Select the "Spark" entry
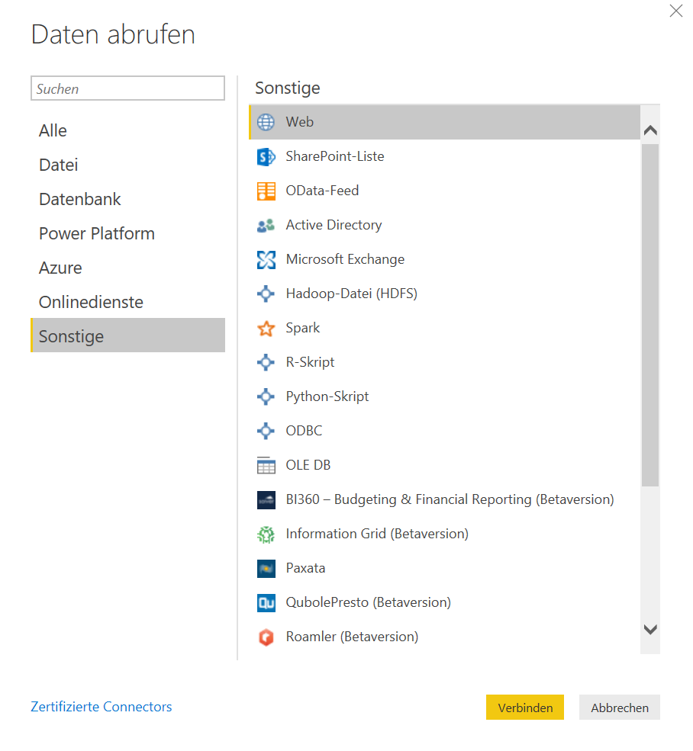 pos(303,328)
